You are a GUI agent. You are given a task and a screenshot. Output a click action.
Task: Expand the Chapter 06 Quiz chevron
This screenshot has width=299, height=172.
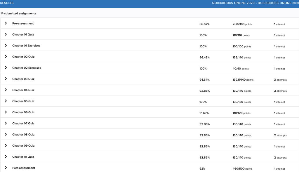6,112
